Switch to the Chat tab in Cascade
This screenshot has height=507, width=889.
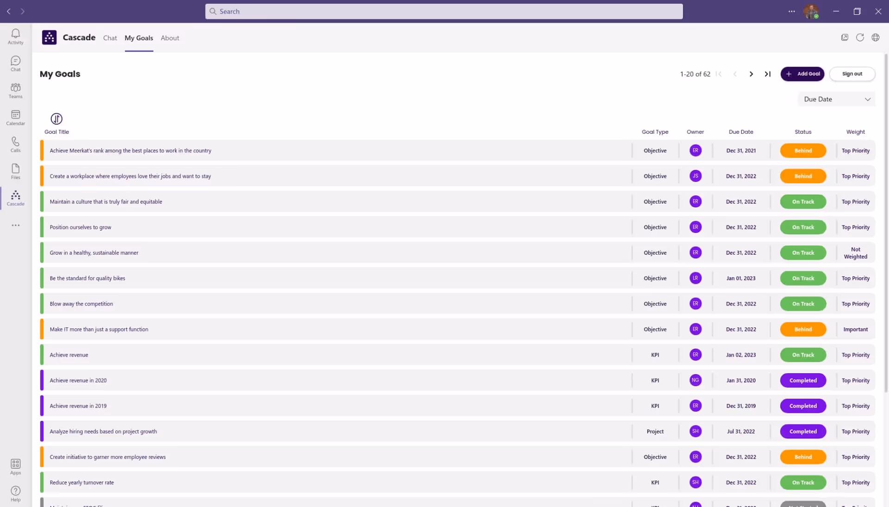(x=110, y=38)
